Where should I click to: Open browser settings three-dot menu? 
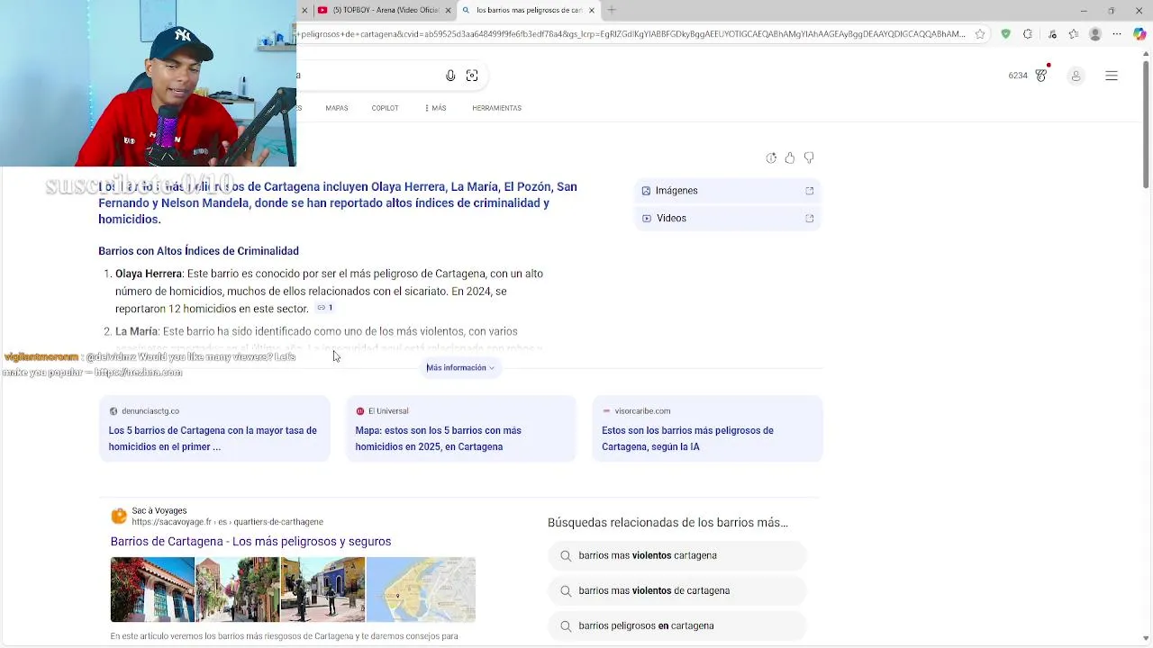click(x=1117, y=34)
